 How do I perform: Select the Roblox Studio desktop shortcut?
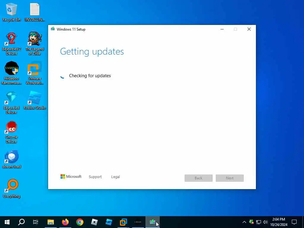pyautogui.click(x=35, y=100)
